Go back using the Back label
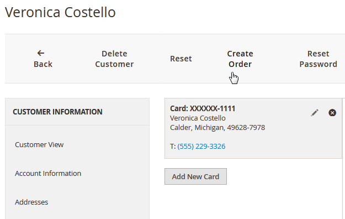 [x=43, y=64]
